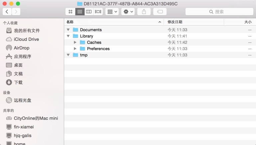256x145 pixels.
Task: Click the 今天 11:41 date of Library
Action: tap(177, 36)
